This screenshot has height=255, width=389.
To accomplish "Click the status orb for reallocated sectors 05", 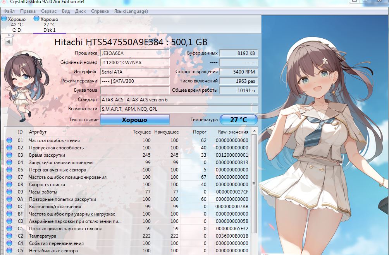I will 9,170.
